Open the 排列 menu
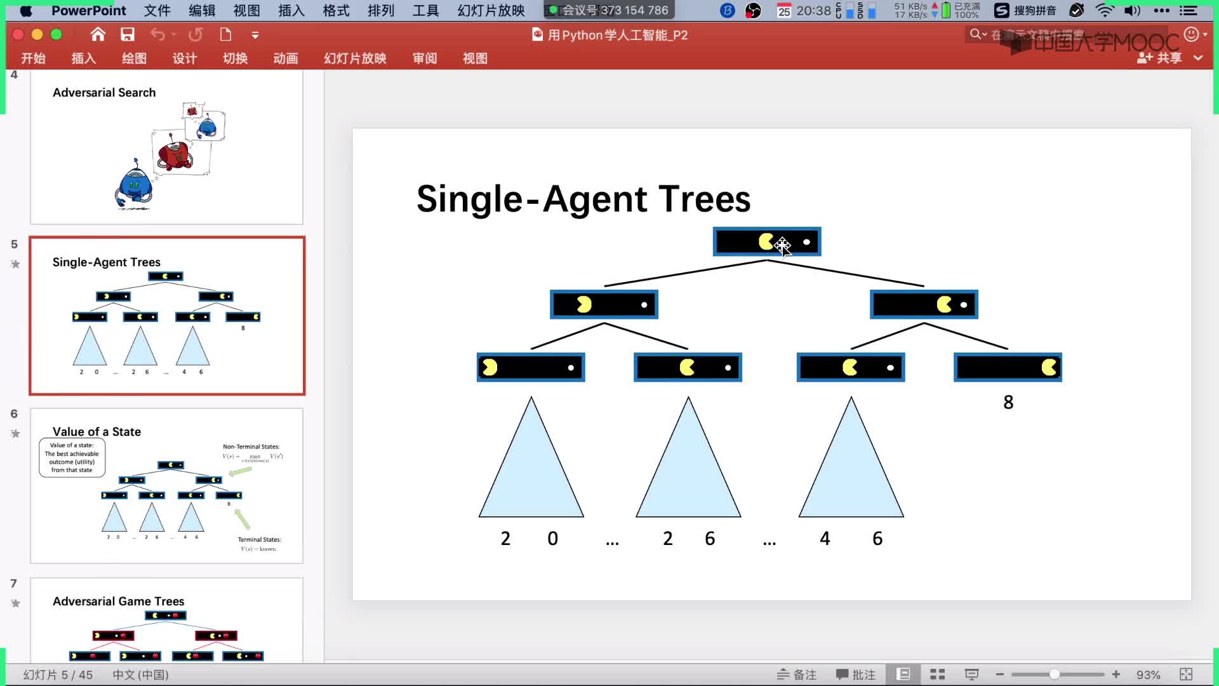Image resolution: width=1219 pixels, height=686 pixels. coord(381,11)
